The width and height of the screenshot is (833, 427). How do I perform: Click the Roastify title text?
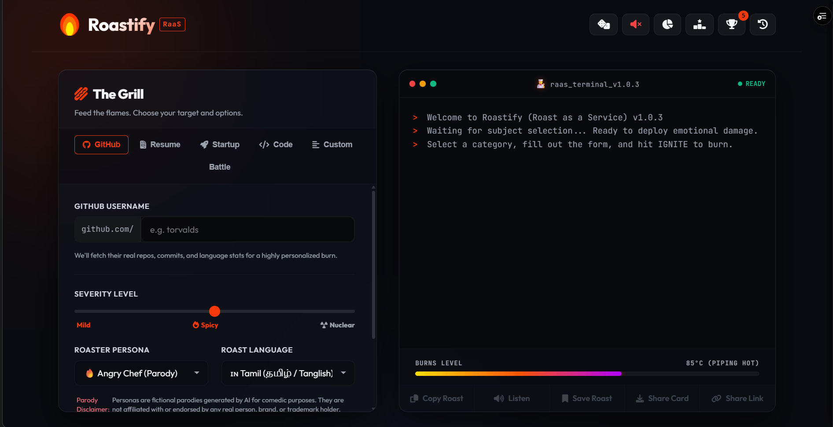122,25
